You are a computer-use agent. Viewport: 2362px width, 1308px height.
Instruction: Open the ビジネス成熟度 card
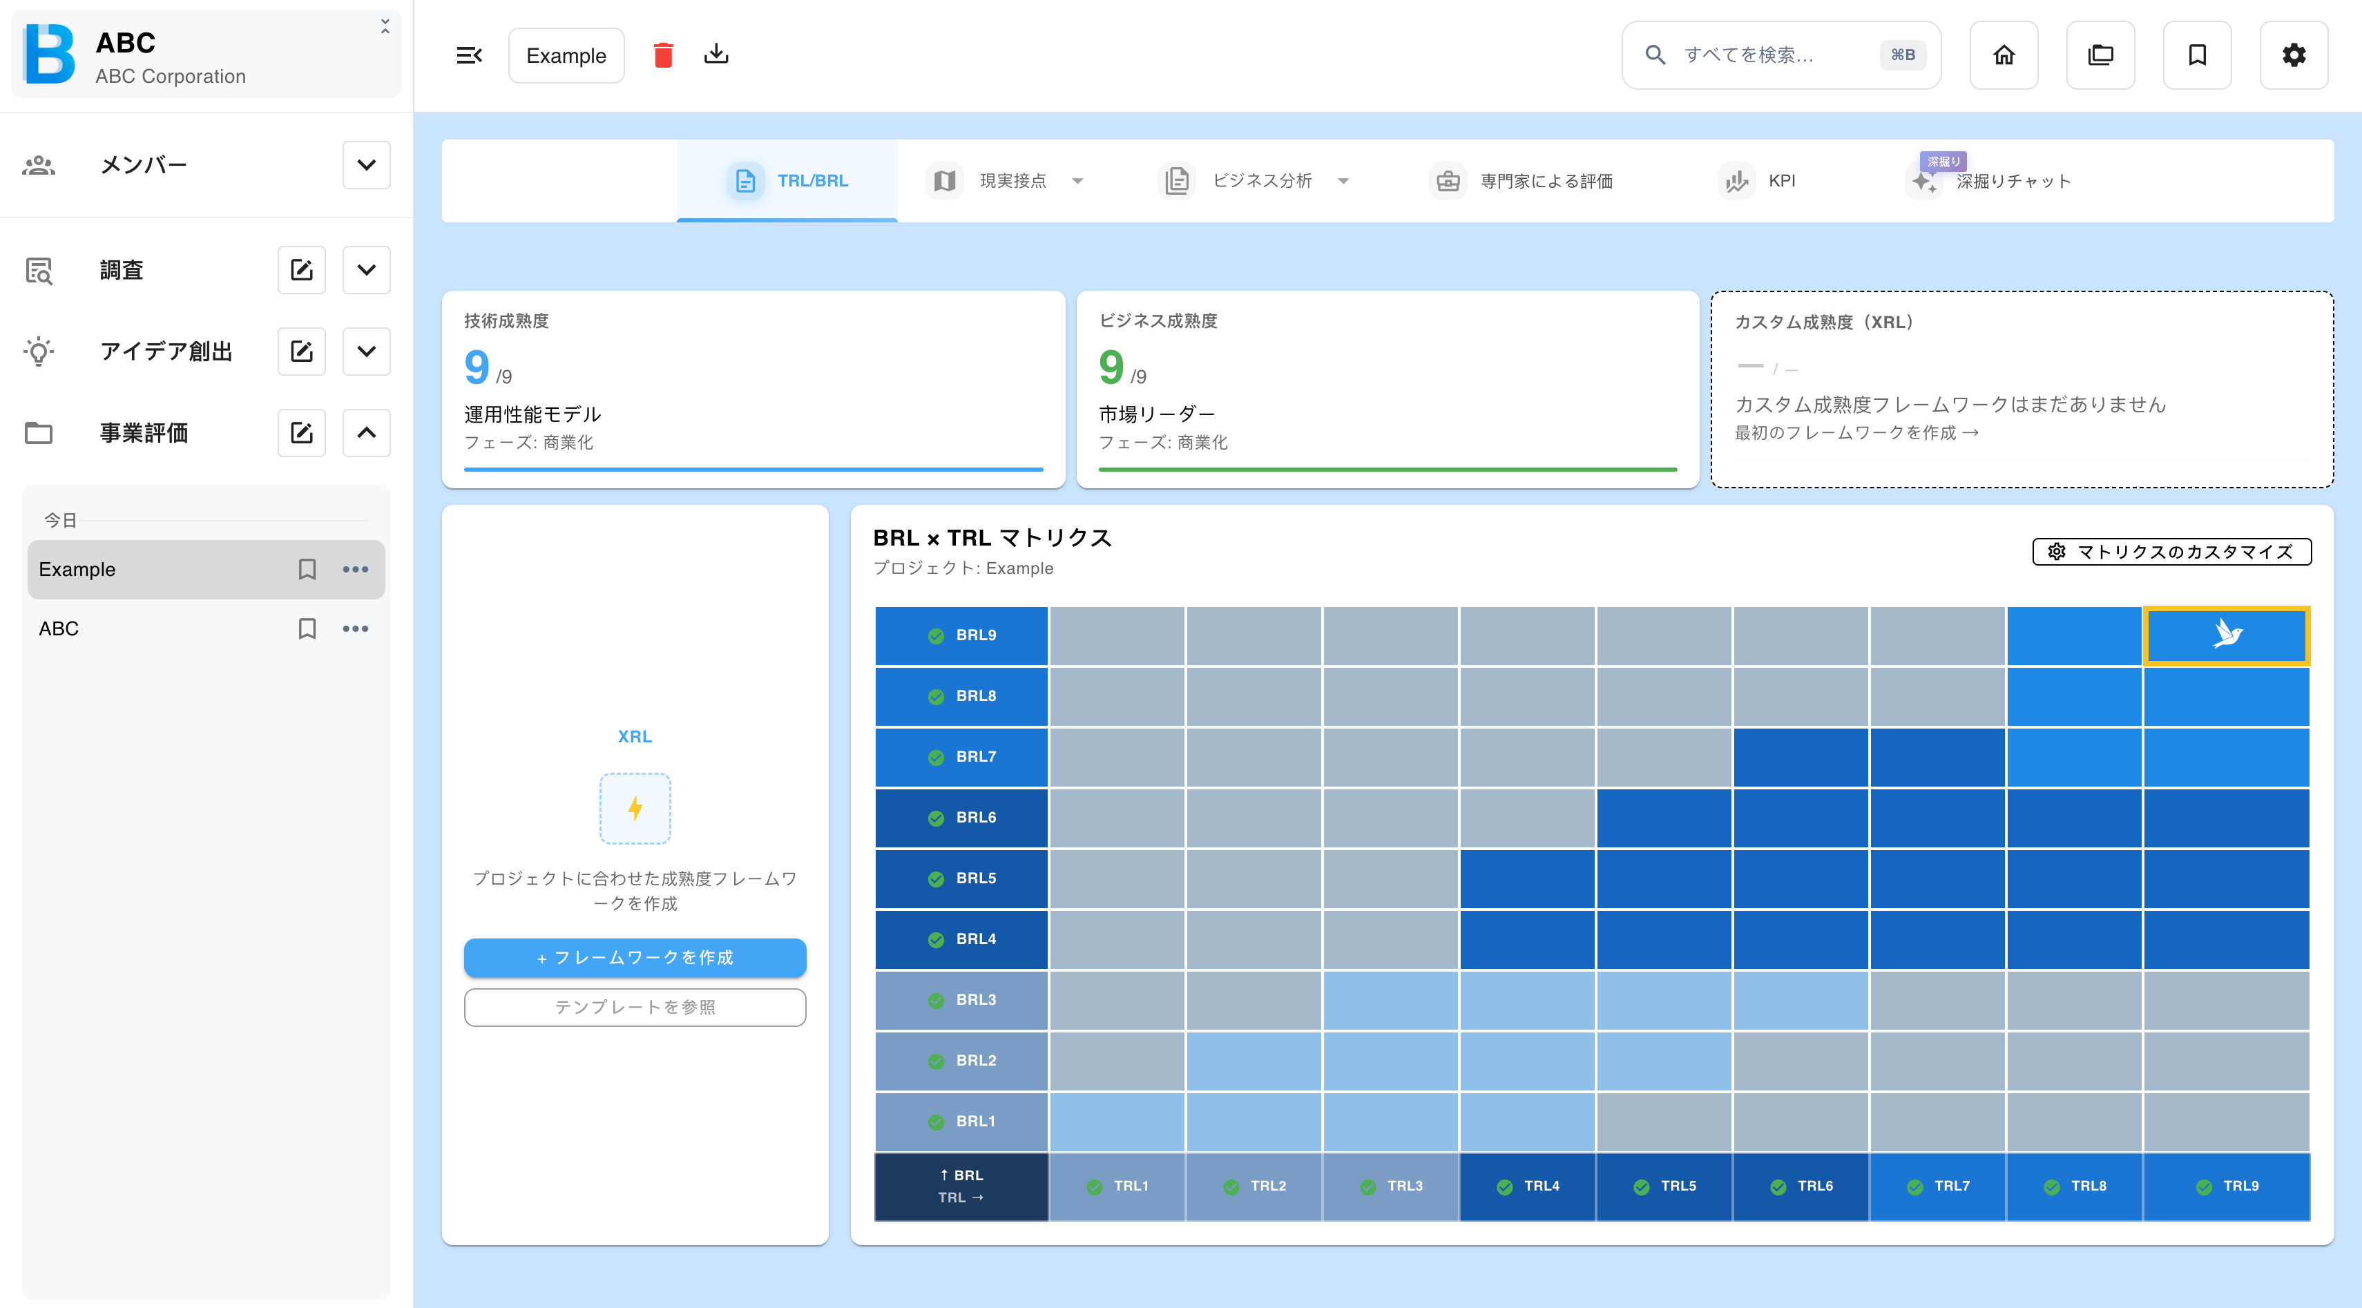[x=1388, y=389]
